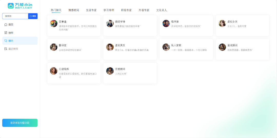
Task: Open 面试顾问 avatar thumbnail
Action: point(222,47)
